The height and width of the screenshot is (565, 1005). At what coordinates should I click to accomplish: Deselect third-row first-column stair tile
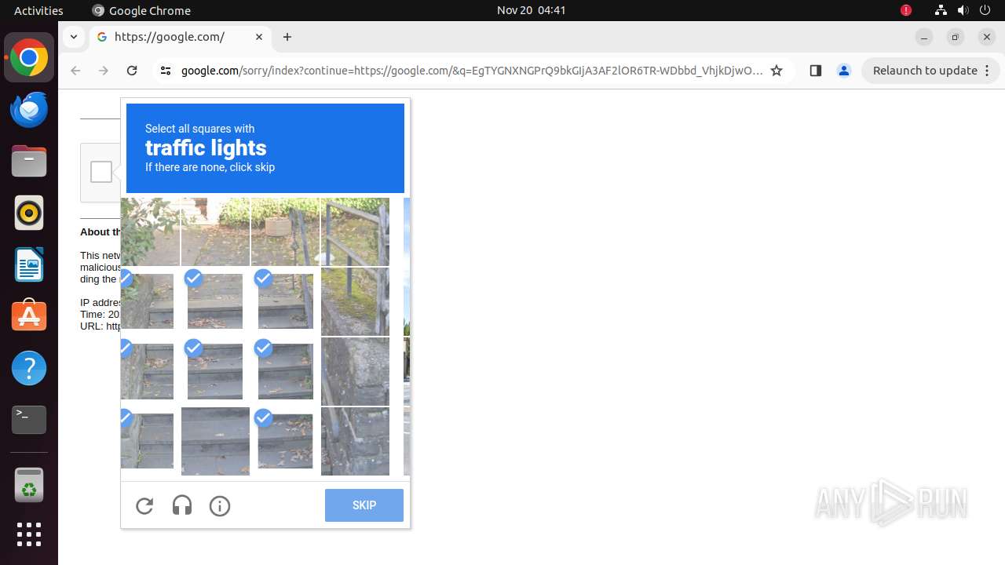click(x=148, y=371)
